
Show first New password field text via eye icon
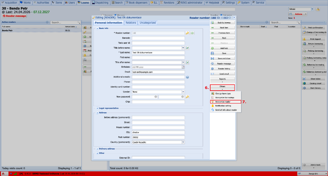pos(155,97)
